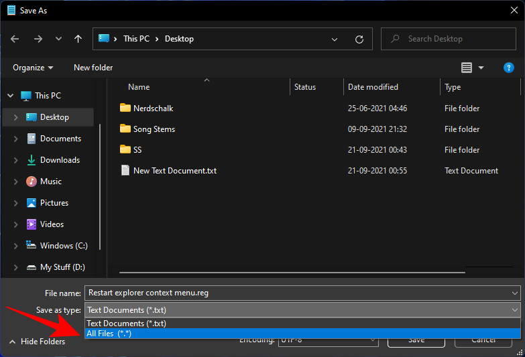Sort by Date modified column header
This screenshot has width=525, height=357.
[373, 87]
